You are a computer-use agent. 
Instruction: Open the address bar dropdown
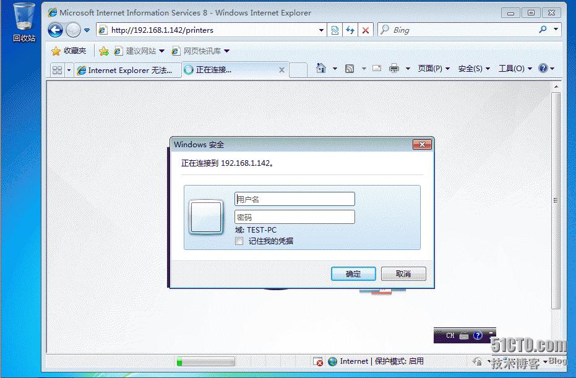[x=322, y=30]
